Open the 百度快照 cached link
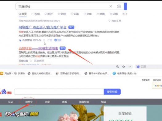 [x=39, y=61]
